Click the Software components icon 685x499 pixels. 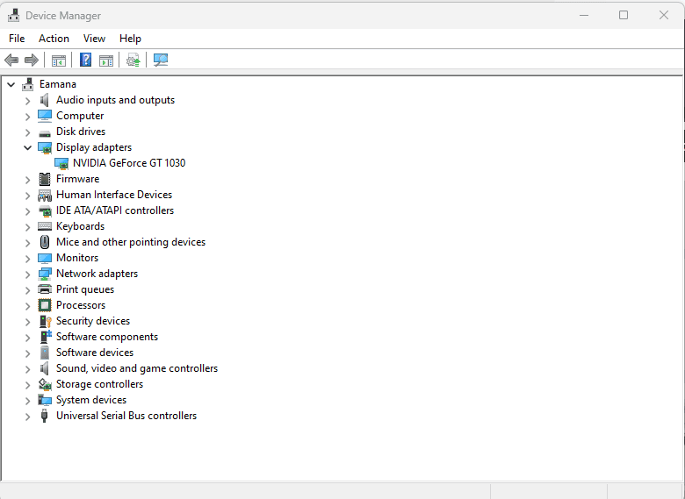pos(46,337)
